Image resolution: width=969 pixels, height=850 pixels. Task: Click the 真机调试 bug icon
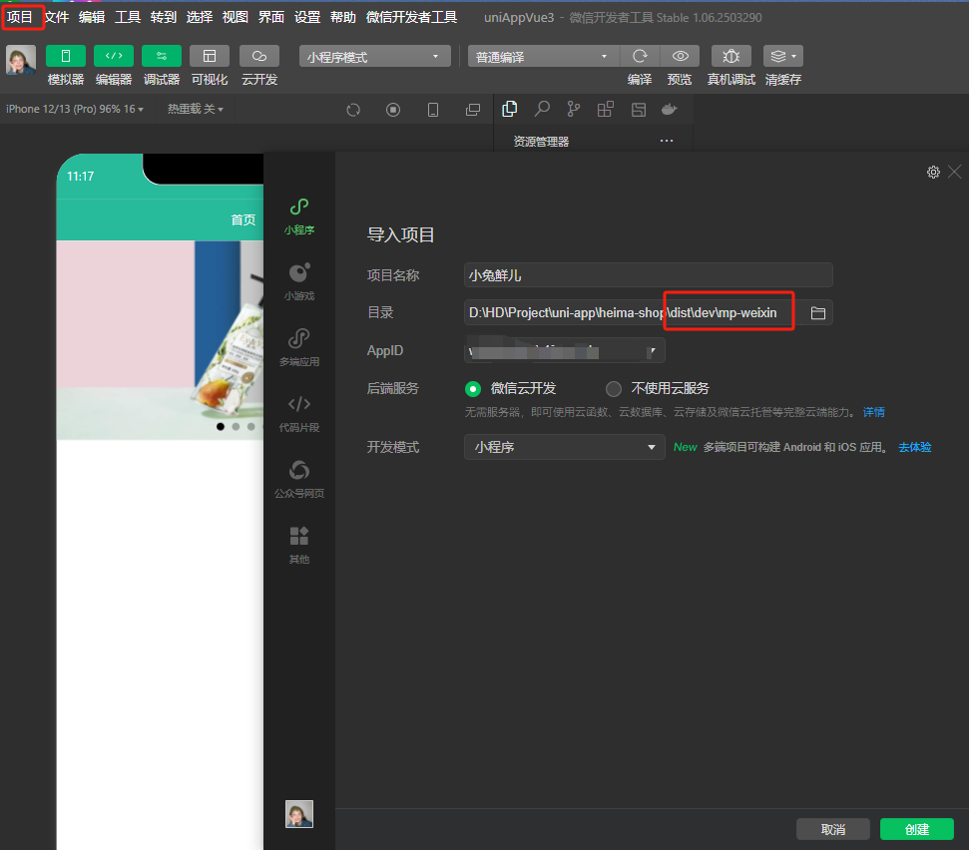[731, 56]
